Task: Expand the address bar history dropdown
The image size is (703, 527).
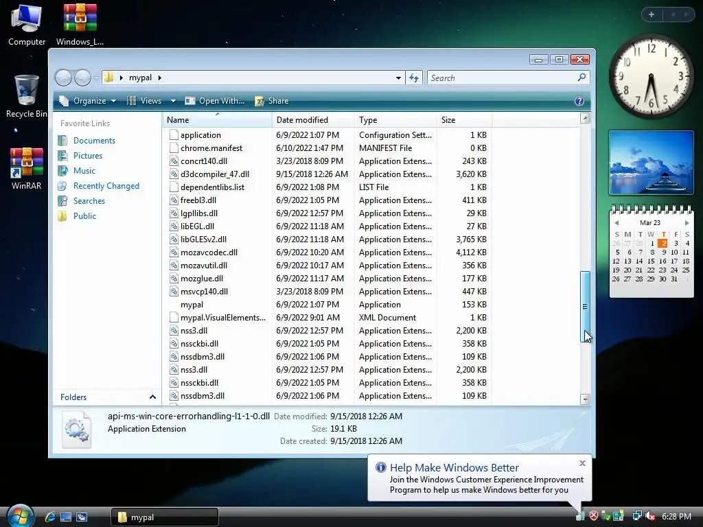Action: tap(398, 78)
